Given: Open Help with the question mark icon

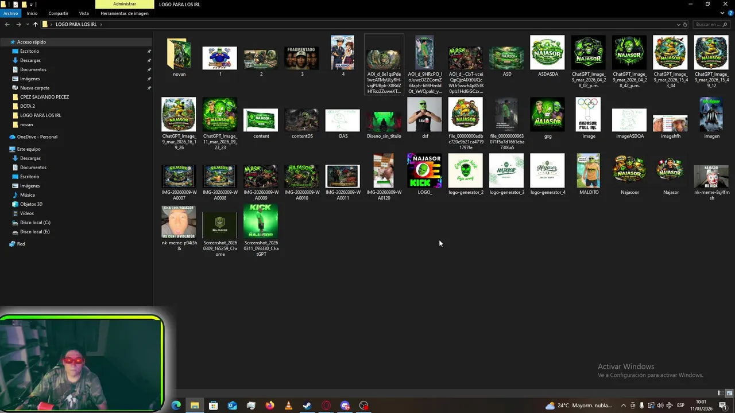Looking at the screenshot, I should click(730, 13).
